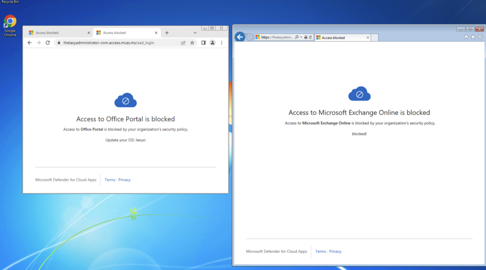Maximize the Internet Explorer window
Screen dimensions: 486x270
point(470,29)
